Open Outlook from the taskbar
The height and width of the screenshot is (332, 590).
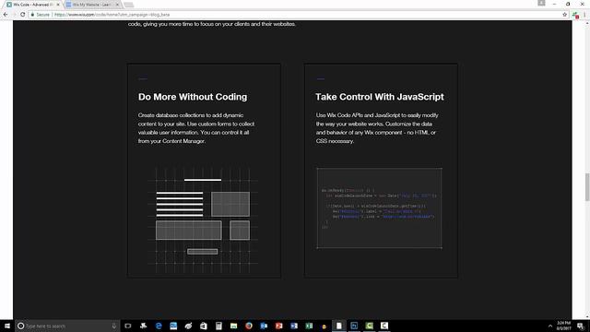(x=264, y=326)
